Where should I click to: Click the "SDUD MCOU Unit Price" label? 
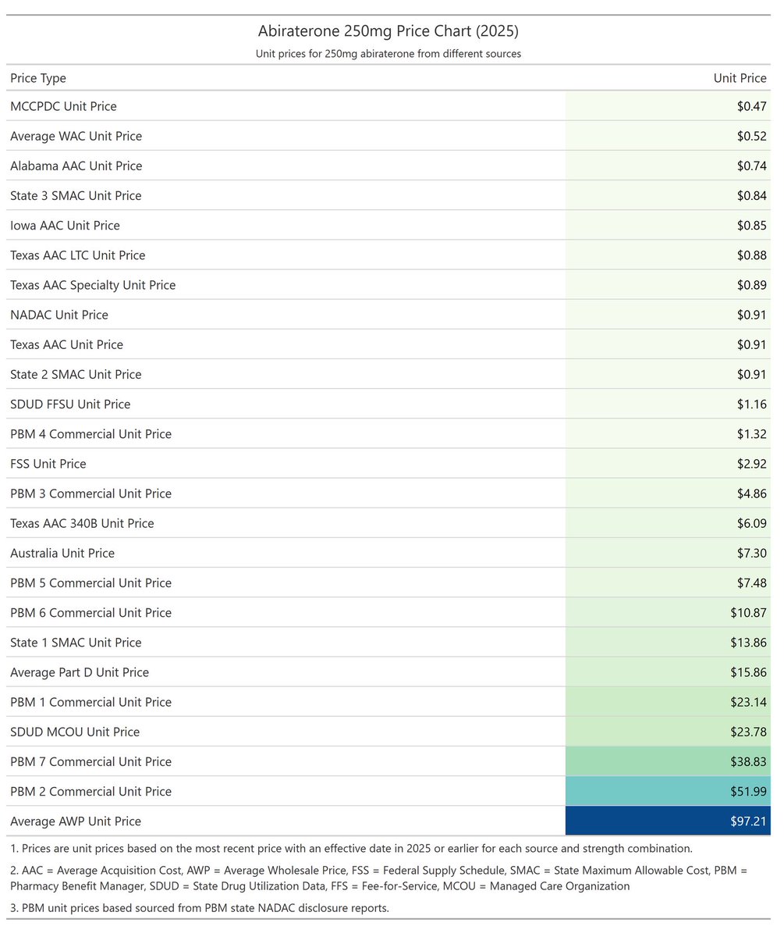pos(75,732)
